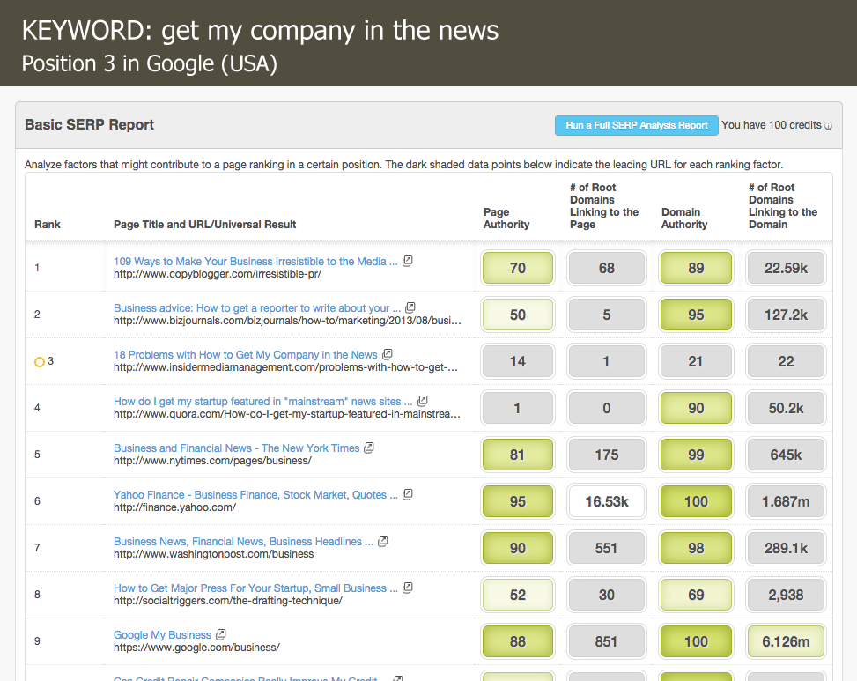Click Page Authority value 88 for Google business
The image size is (857, 681).
[x=518, y=641]
